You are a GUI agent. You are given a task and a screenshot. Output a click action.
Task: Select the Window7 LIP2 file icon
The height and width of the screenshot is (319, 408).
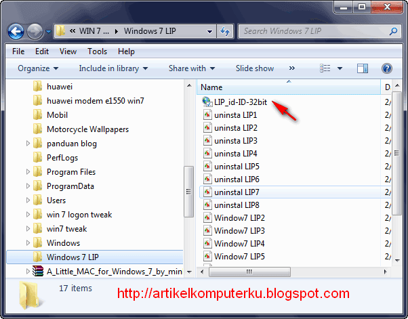[207, 217]
